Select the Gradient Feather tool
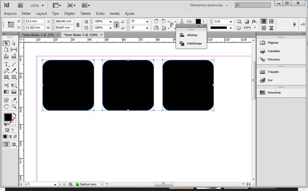Screen dimensions: 308x191 14,92
